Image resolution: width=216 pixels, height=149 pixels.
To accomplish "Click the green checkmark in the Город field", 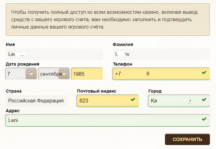I will pyautogui.click(x=204, y=100).
